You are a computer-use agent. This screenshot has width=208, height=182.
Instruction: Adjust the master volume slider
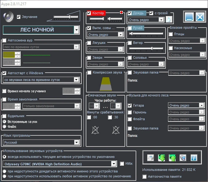tap(66, 17)
